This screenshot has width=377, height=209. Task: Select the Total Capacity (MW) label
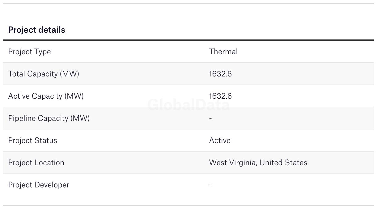click(x=44, y=74)
